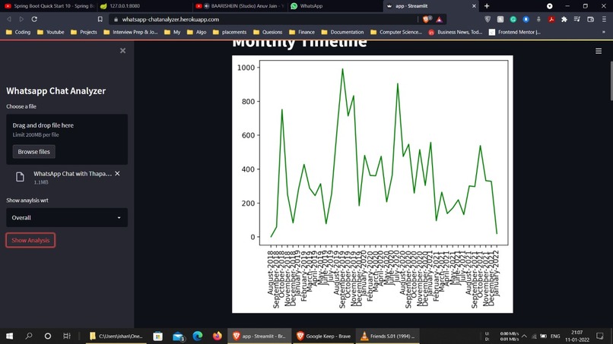
Task: Click the page vertical scrollbar thumb
Action: pos(611,80)
